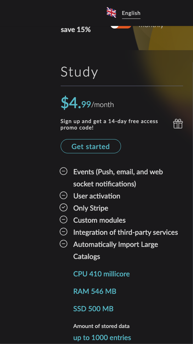Click the save 15% label

pos(76,30)
